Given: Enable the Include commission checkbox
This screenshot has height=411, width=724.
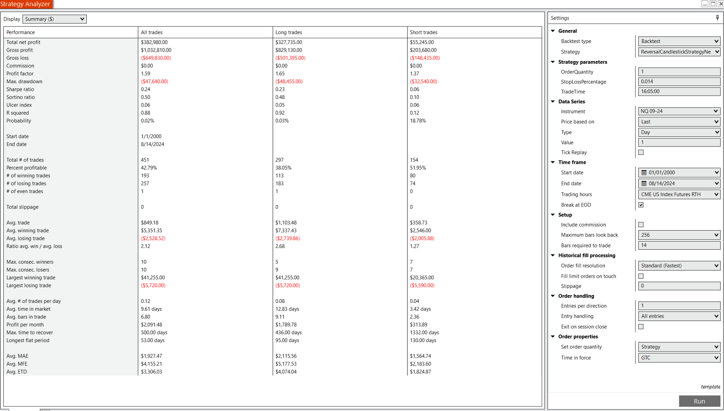Looking at the screenshot, I should pyautogui.click(x=641, y=225).
